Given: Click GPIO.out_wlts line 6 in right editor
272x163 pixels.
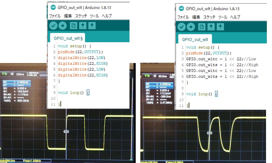Looking at the screenshot, I should coord(222,77).
